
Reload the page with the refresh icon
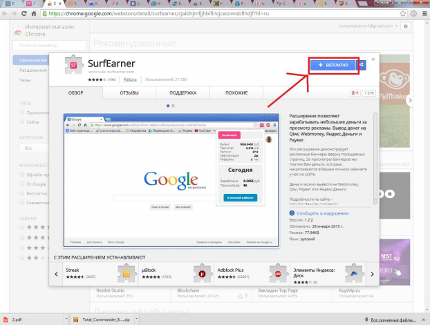click(24, 13)
